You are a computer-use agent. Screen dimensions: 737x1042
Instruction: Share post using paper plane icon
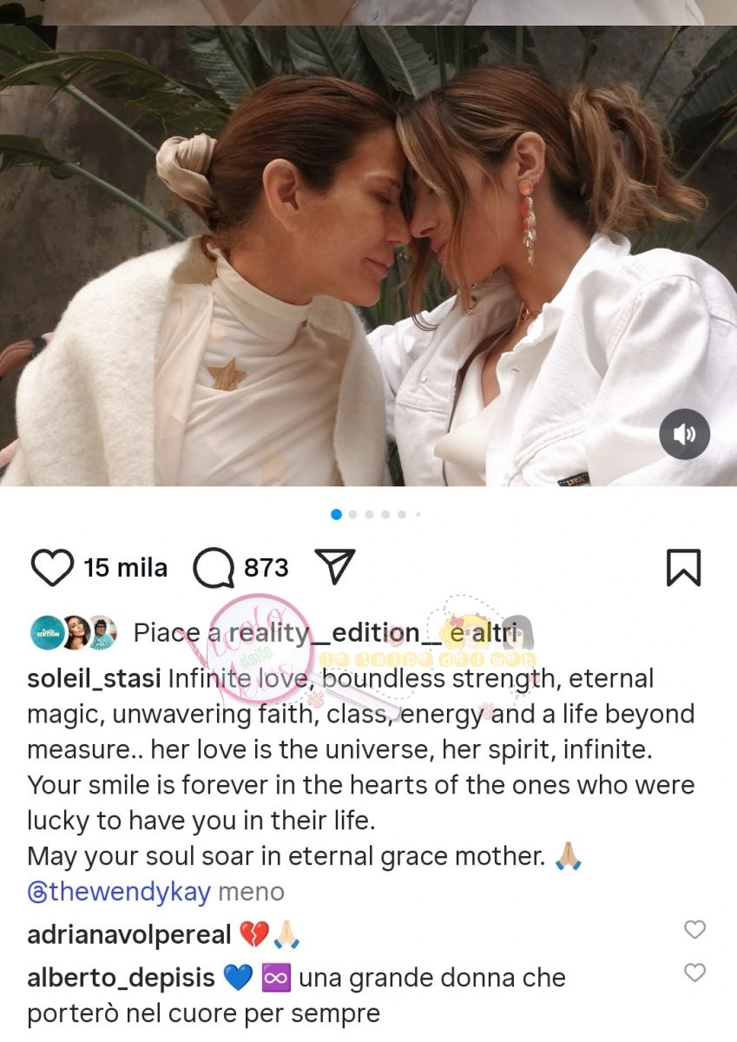(x=335, y=567)
